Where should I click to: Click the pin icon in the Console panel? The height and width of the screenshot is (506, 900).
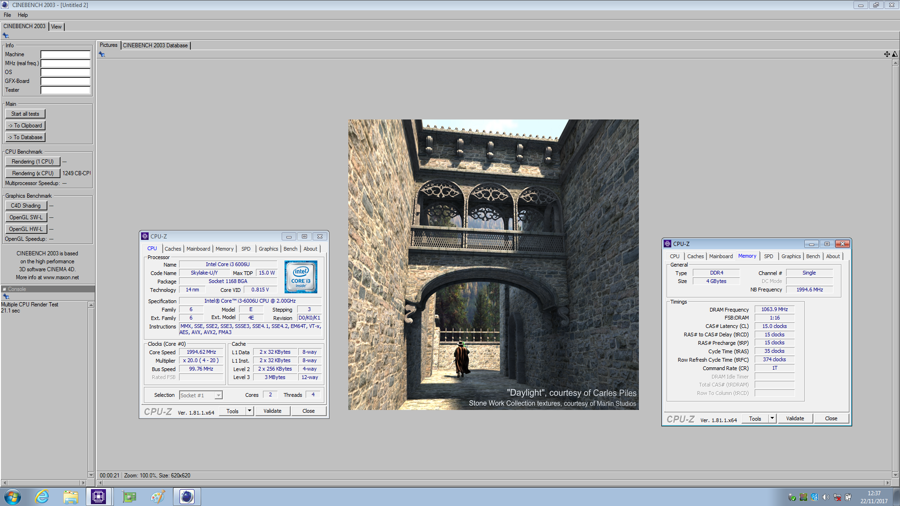[x=6, y=297]
